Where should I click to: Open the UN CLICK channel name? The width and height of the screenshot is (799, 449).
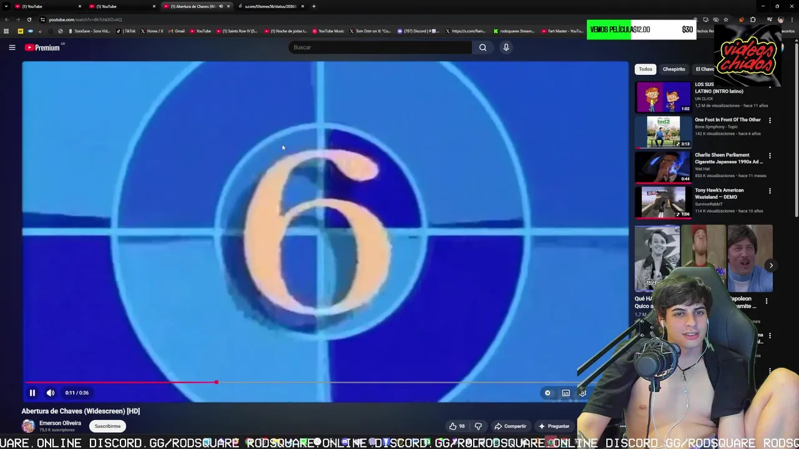[x=703, y=99]
